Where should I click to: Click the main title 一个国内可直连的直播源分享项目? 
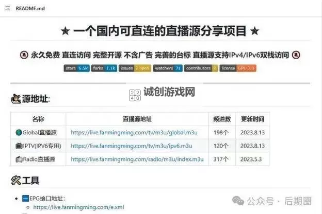[160, 31]
